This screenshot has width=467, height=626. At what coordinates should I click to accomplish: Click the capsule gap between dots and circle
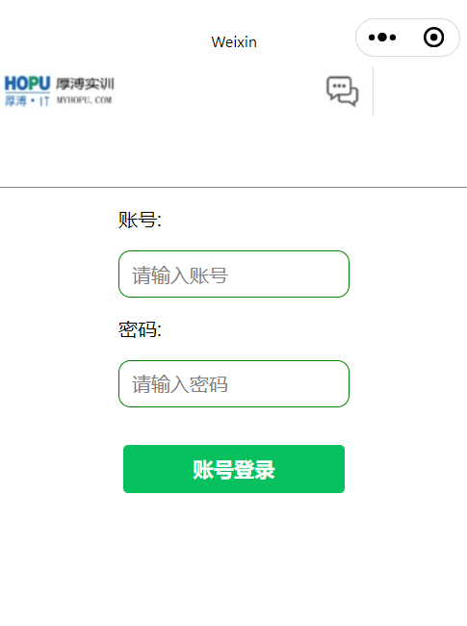(x=409, y=38)
